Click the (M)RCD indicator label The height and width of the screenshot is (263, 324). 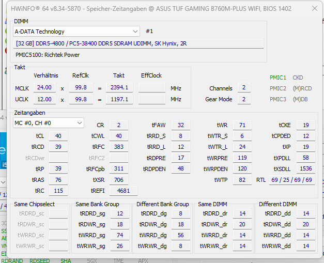302,89
